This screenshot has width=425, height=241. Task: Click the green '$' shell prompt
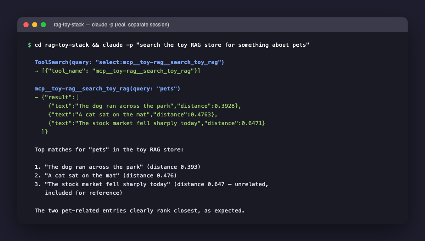(29, 45)
